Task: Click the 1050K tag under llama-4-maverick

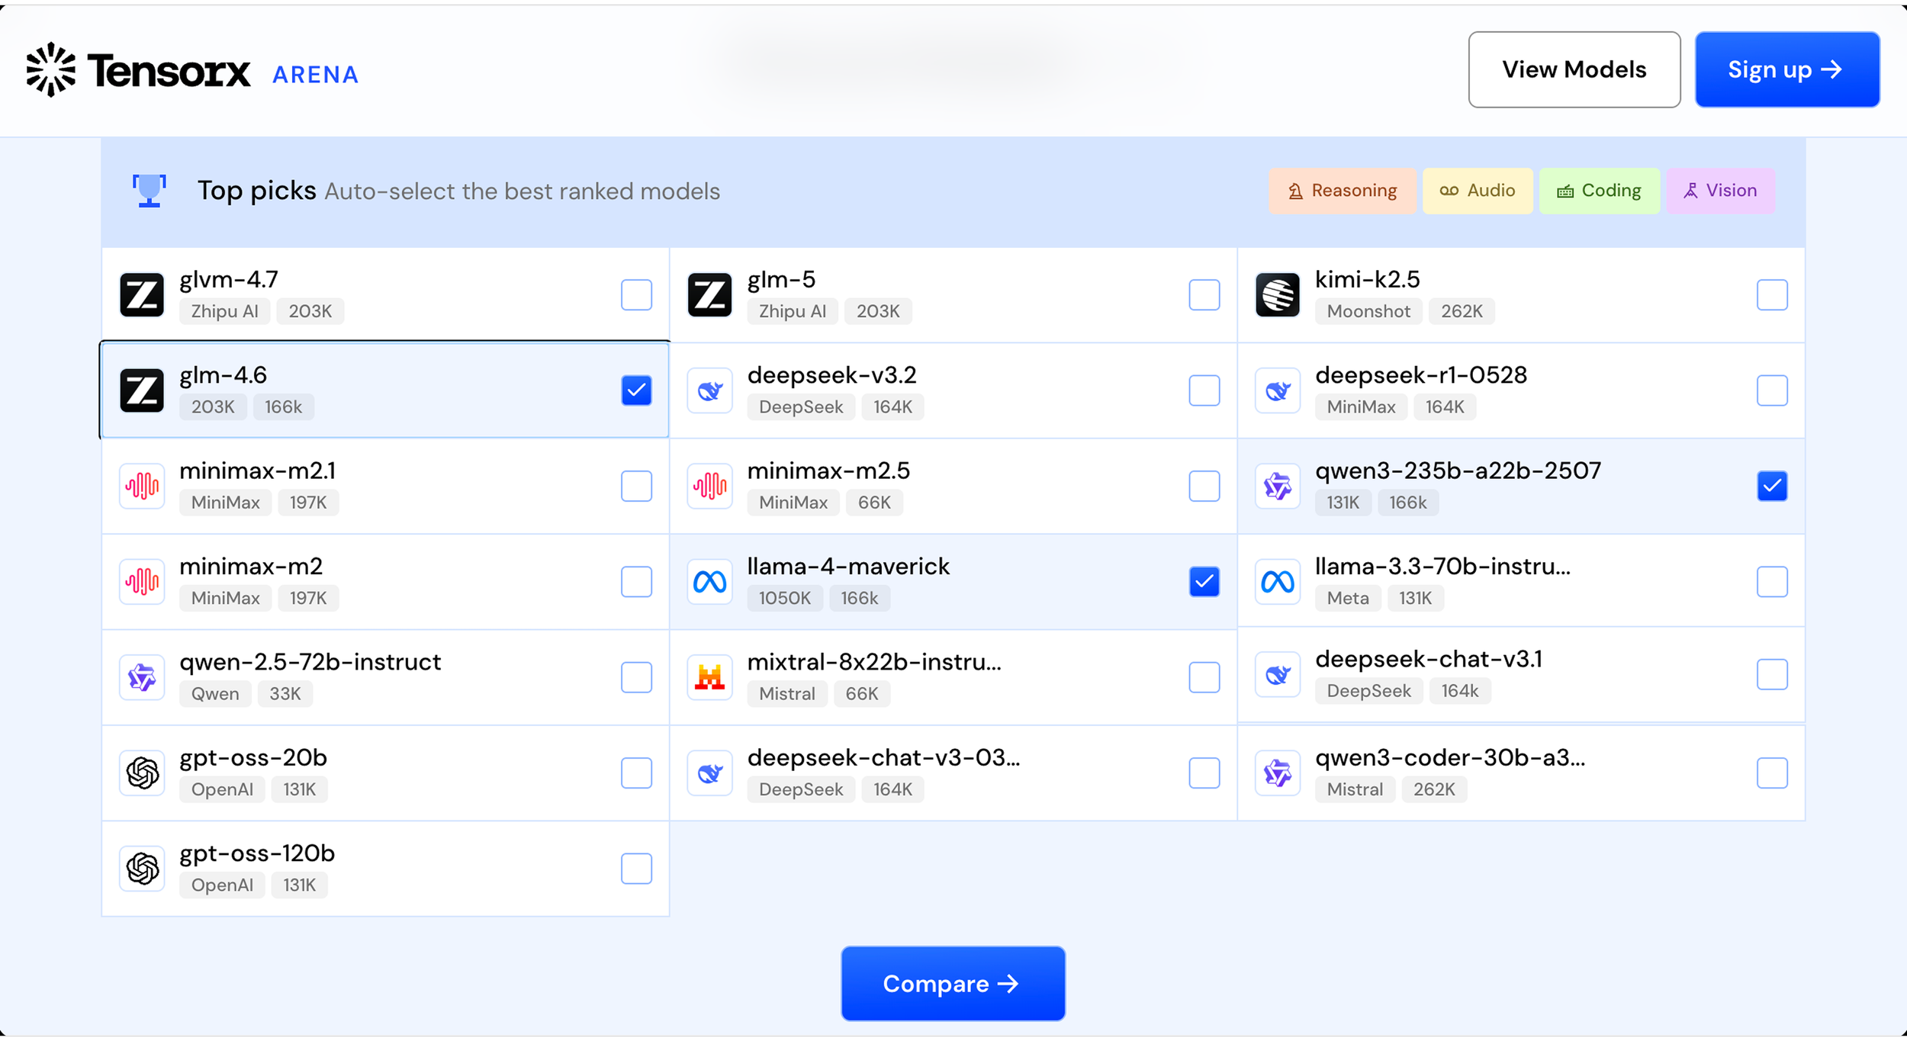Action: click(x=785, y=598)
